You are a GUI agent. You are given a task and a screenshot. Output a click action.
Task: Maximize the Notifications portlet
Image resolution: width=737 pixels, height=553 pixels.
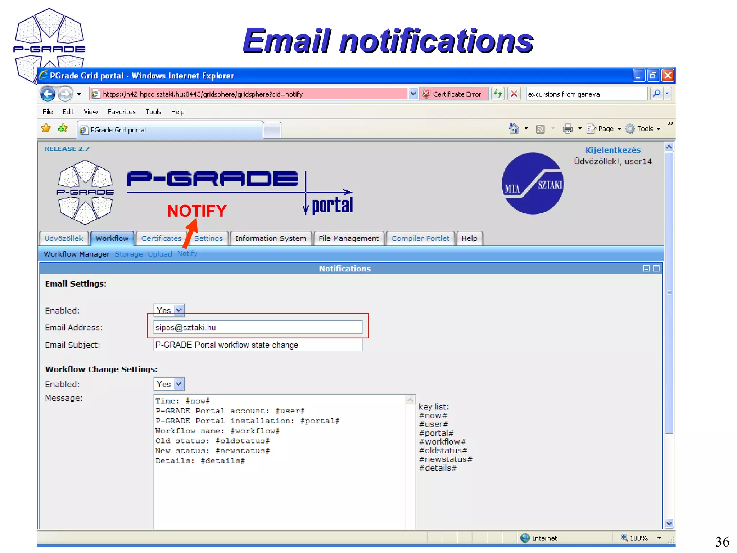656,269
